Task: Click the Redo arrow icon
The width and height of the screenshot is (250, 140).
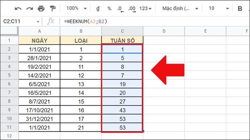Action: [x=30, y=9]
